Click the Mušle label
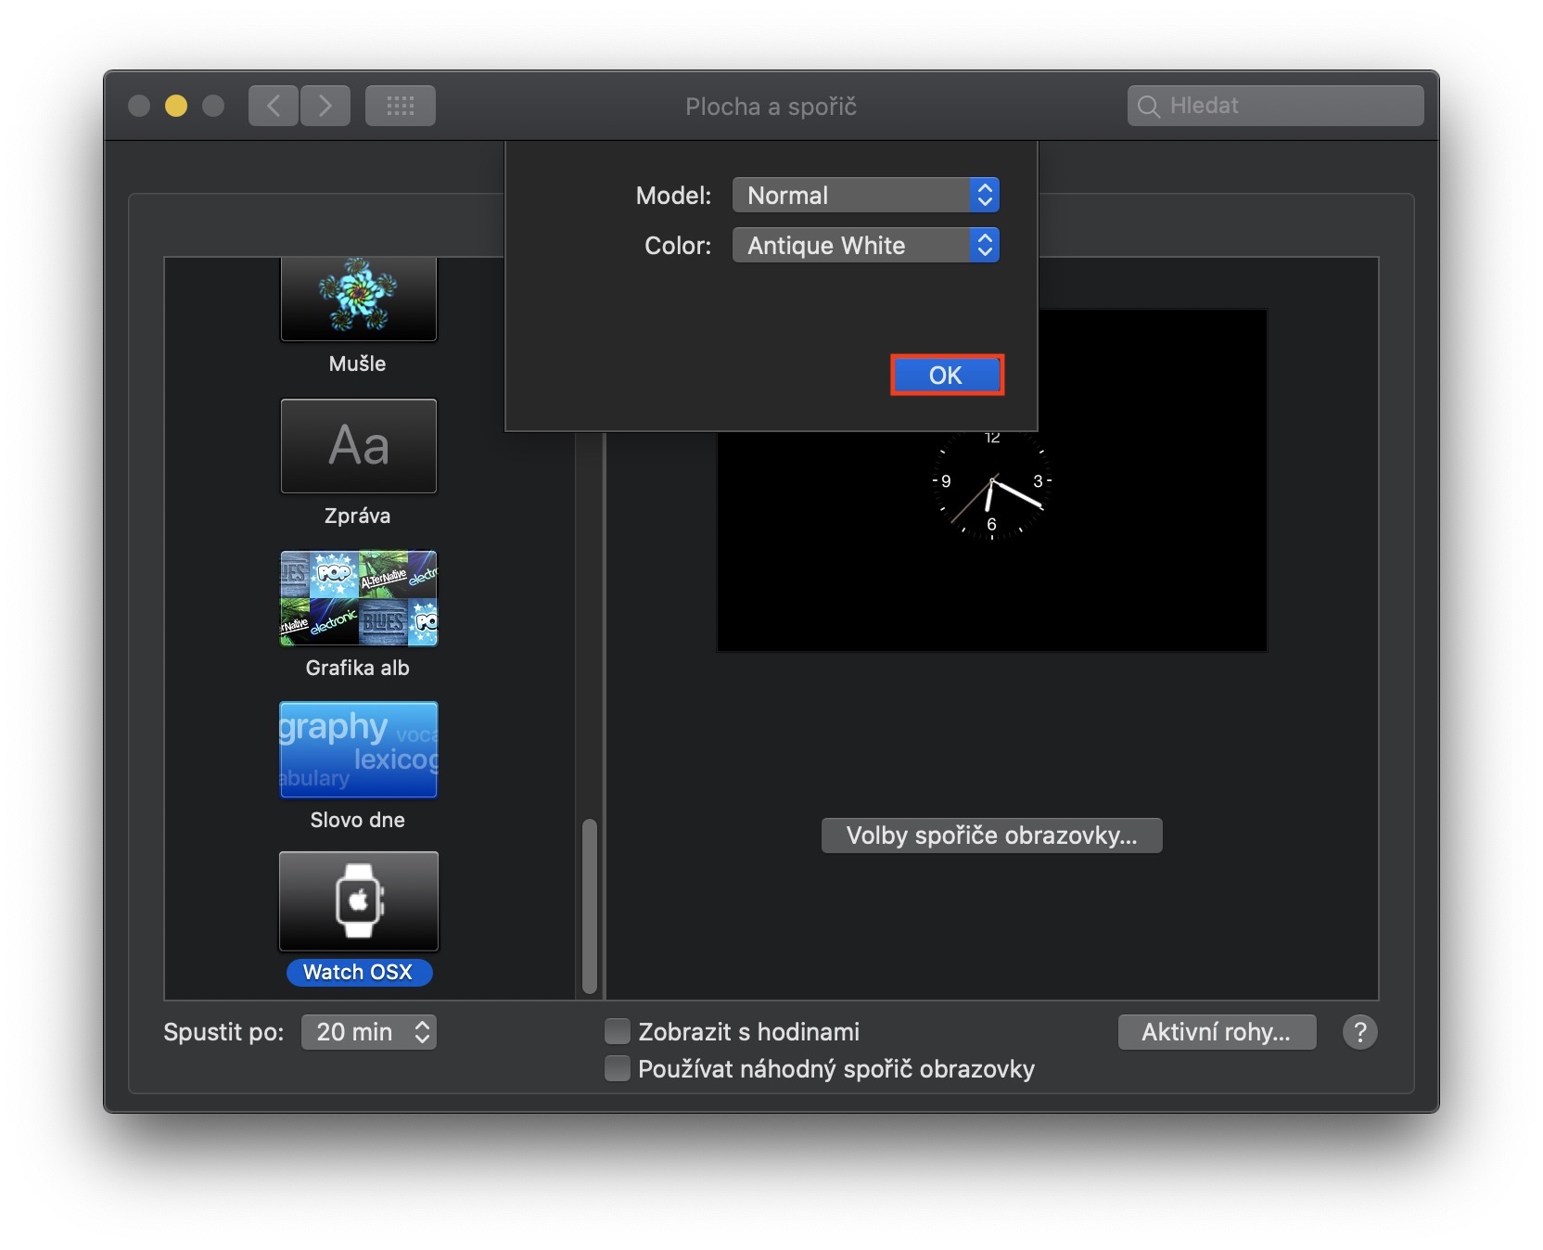The height and width of the screenshot is (1250, 1543). pos(358,364)
